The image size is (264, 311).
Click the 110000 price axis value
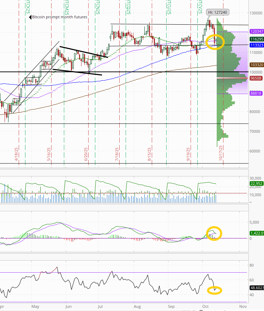(x=256, y=52)
